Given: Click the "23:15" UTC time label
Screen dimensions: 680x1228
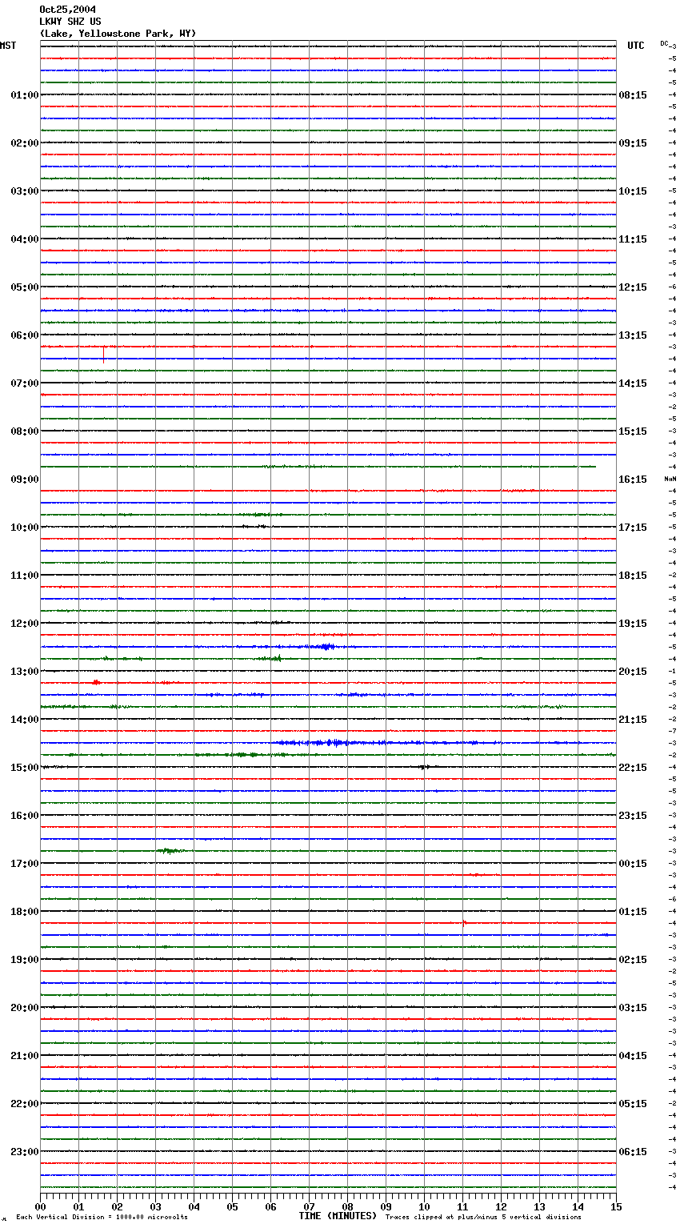Looking at the screenshot, I should (x=633, y=816).
